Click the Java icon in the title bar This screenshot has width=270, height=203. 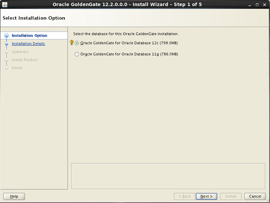coord(5,5)
